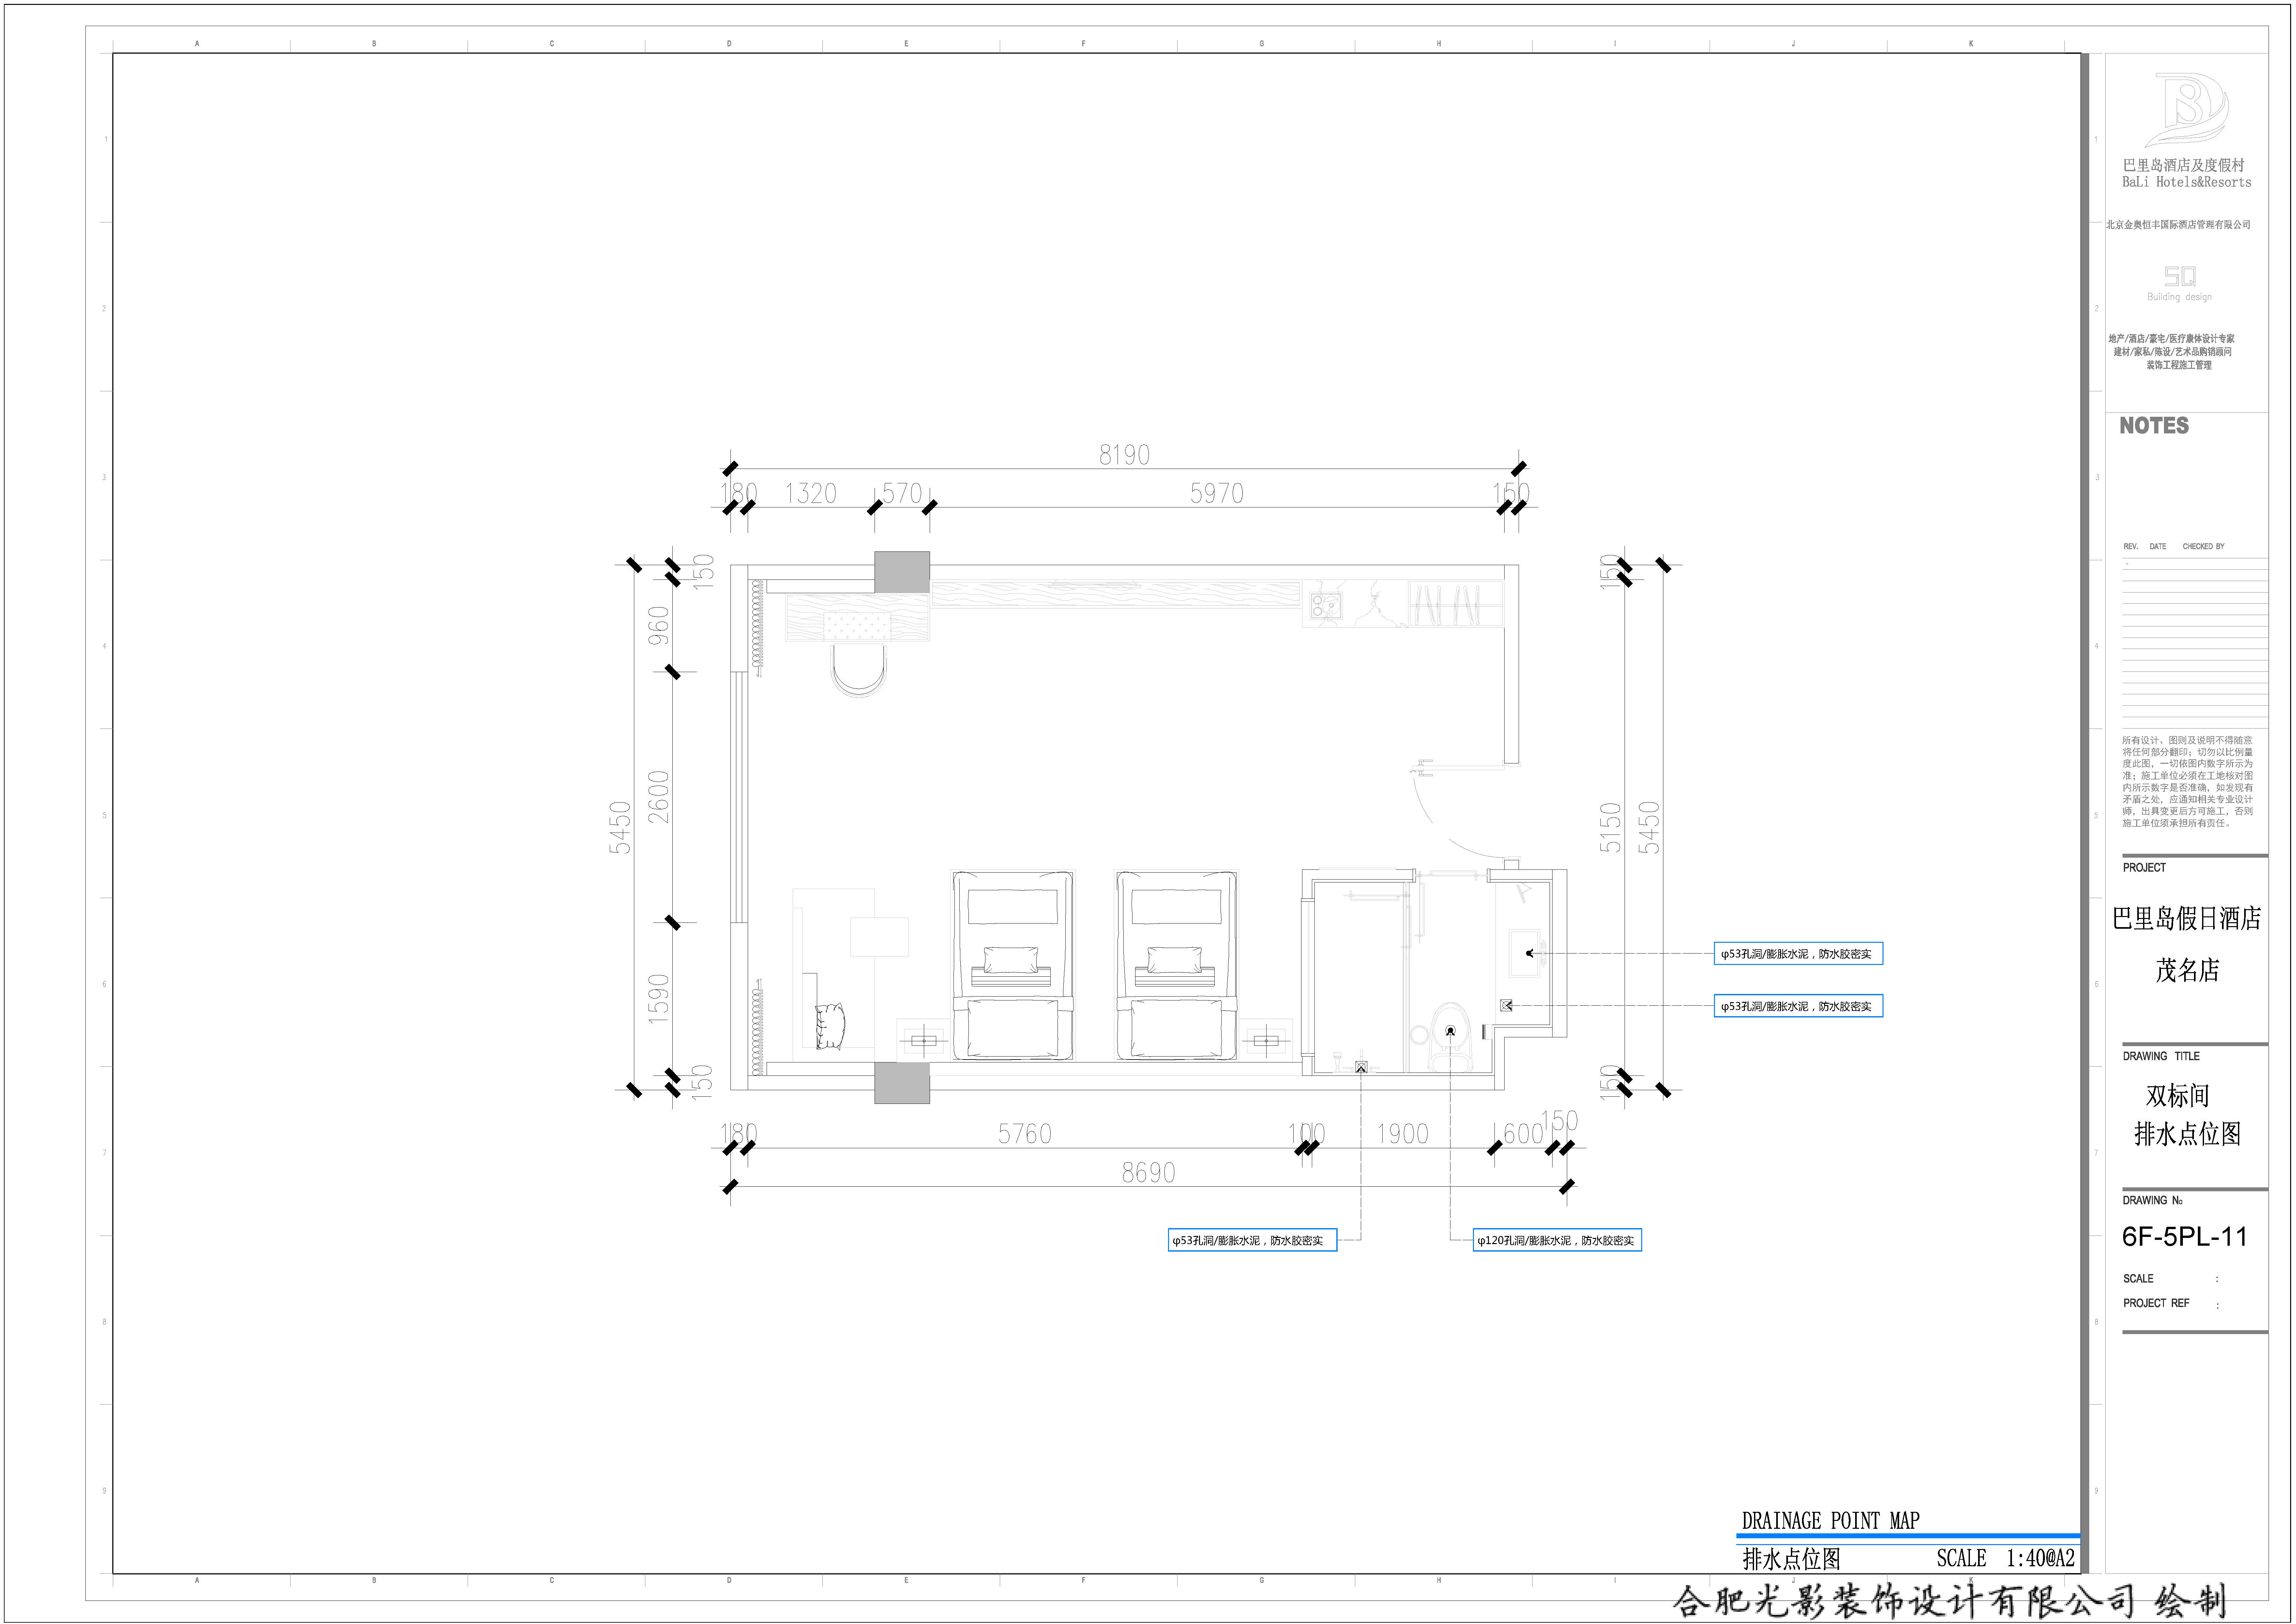Click the NOTES heading

click(x=2154, y=426)
